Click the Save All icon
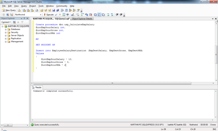 [57, 10]
